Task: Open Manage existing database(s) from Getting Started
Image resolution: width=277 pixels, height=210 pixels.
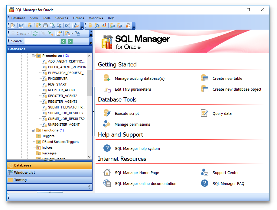Action: 139,79
